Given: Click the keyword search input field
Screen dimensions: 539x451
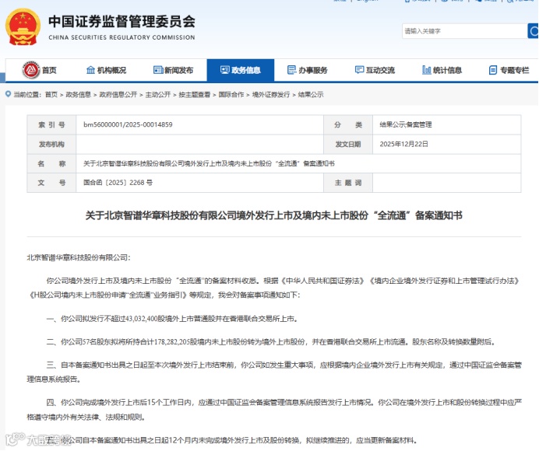Looking at the screenshot, I should [465, 31].
